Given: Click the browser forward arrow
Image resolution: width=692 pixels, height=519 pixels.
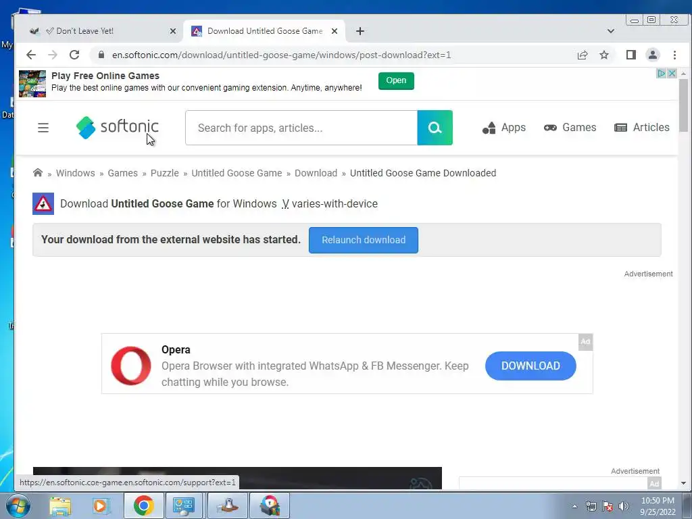Looking at the screenshot, I should 53,55.
